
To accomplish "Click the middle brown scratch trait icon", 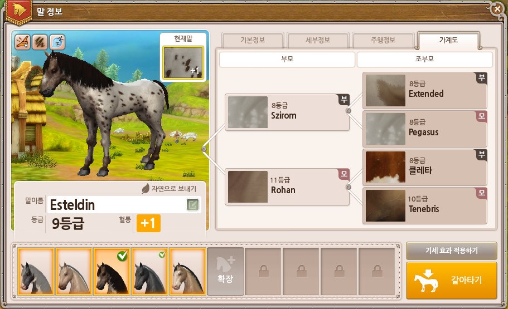I will tap(40, 42).
